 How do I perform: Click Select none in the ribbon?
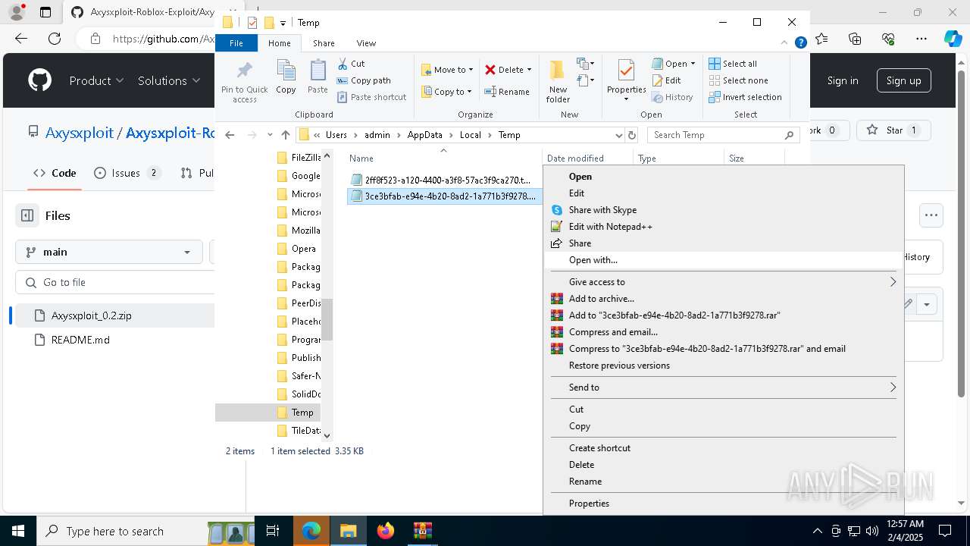click(738, 80)
